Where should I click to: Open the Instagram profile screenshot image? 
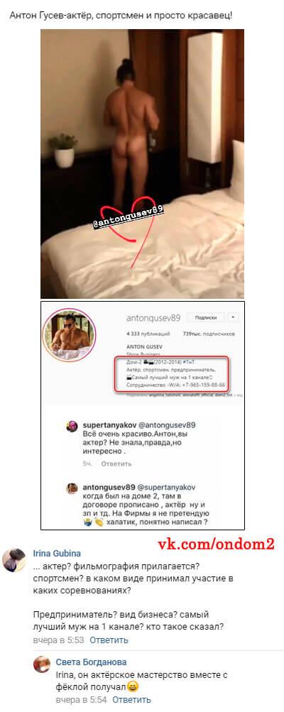(143, 415)
